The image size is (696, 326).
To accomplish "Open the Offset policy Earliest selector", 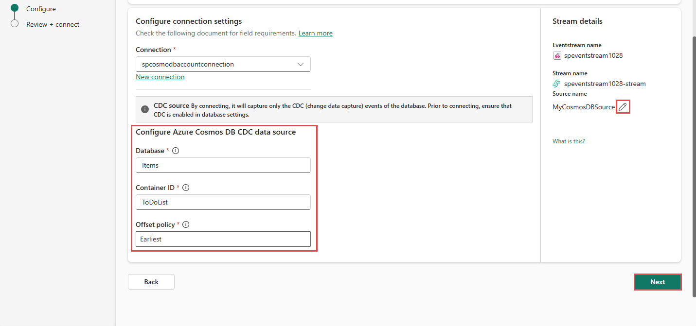I will pyautogui.click(x=223, y=239).
